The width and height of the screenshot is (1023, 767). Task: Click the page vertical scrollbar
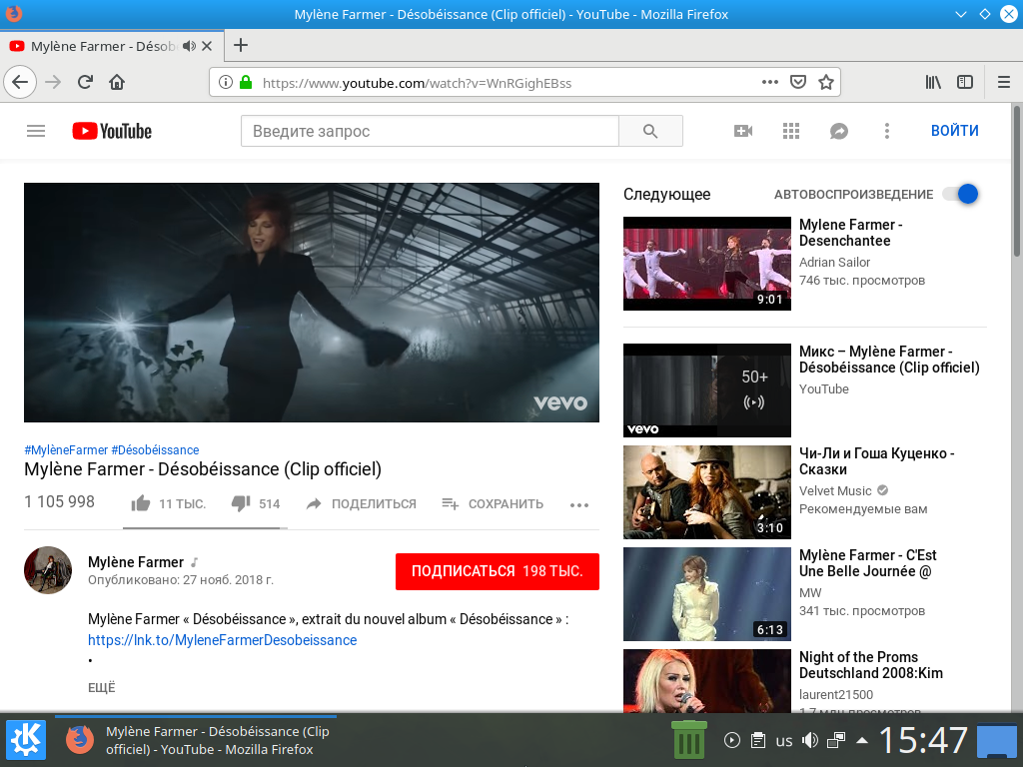(1017, 399)
